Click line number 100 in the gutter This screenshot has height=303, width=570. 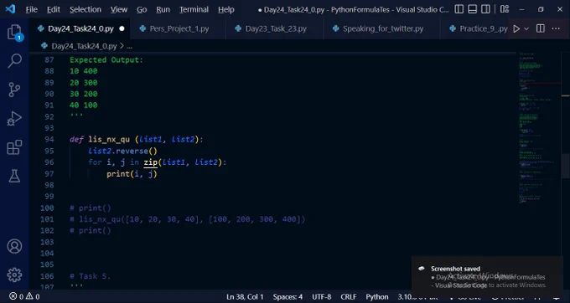point(47,208)
